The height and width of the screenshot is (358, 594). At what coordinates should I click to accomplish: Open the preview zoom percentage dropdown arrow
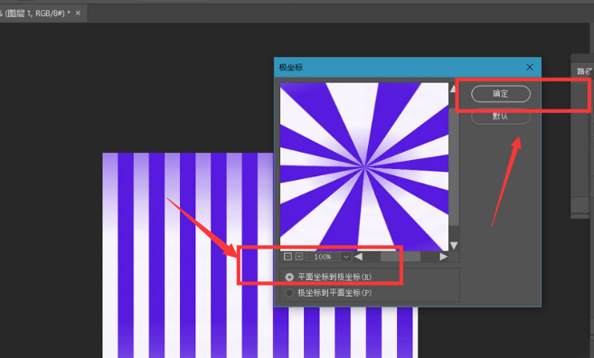point(346,257)
